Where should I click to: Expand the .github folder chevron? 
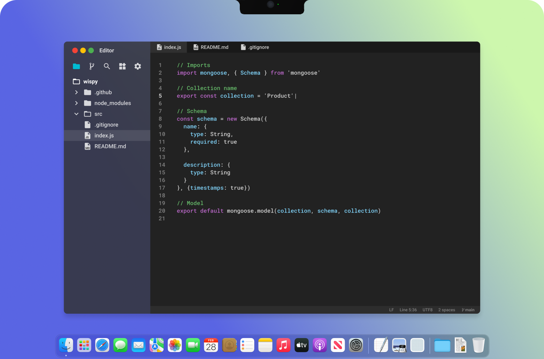76,92
